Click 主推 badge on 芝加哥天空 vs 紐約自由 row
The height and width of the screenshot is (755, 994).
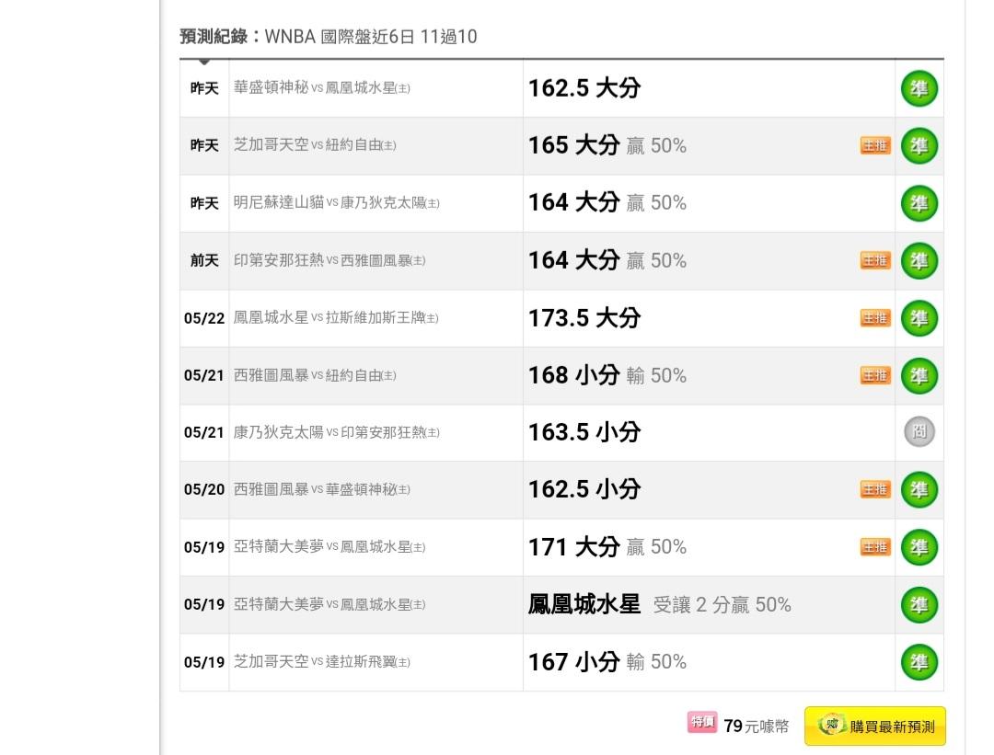[875, 145]
